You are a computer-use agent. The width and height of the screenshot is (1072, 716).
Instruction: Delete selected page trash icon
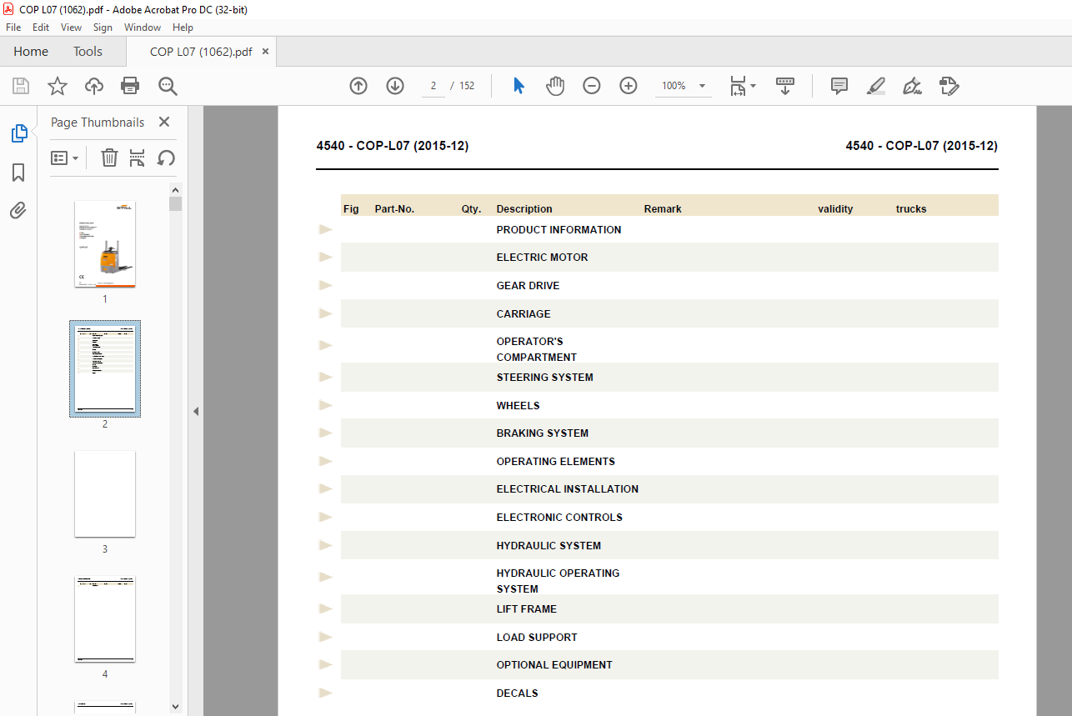point(109,158)
